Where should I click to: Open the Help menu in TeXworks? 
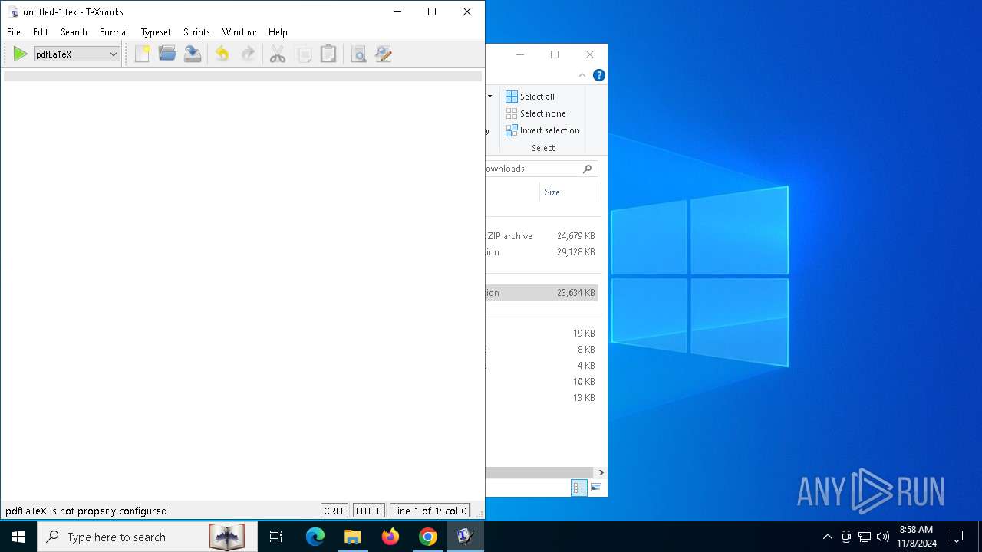(x=278, y=32)
